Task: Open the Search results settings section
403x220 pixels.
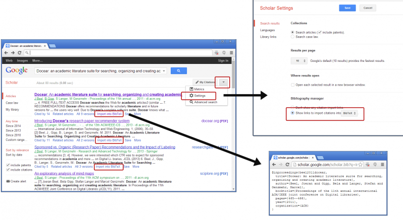Action: pos(270,23)
